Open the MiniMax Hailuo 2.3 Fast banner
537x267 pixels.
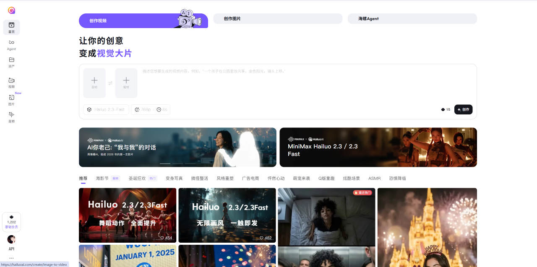(x=378, y=147)
